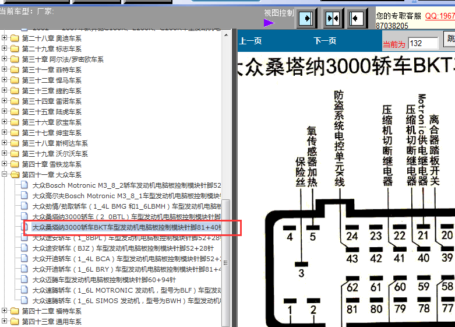This screenshot has height=327, width=455.
Task: Open 大众Bosch Motronic M3_8_2 document
Action: pos(126,185)
